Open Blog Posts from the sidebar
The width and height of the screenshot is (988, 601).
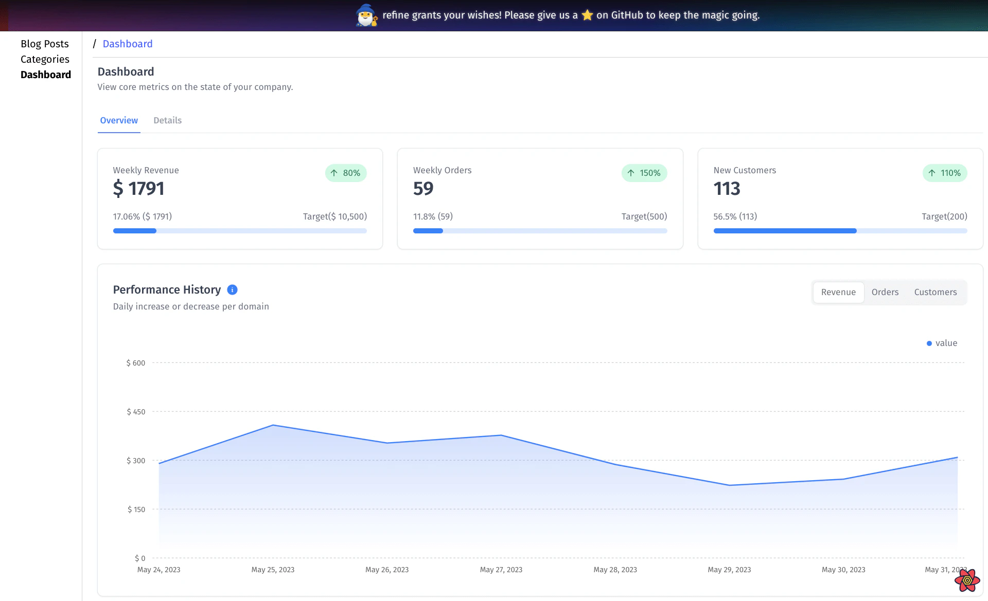pyautogui.click(x=44, y=44)
